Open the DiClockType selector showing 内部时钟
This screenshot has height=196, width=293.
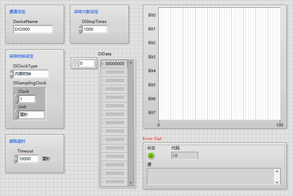(x=31, y=74)
